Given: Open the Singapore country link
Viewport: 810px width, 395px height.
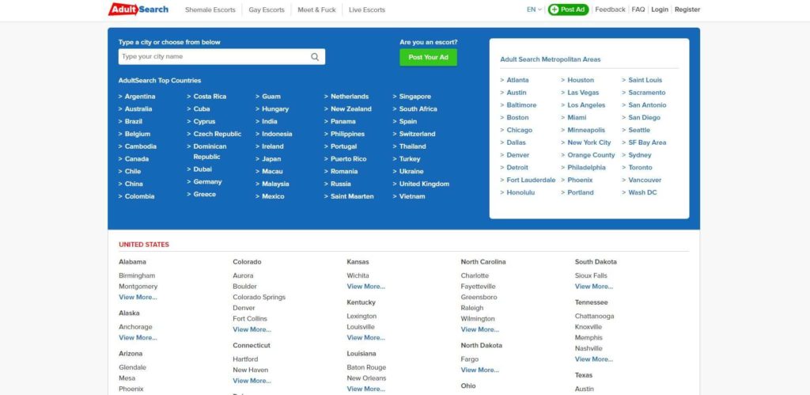Looking at the screenshot, I should click(x=414, y=97).
